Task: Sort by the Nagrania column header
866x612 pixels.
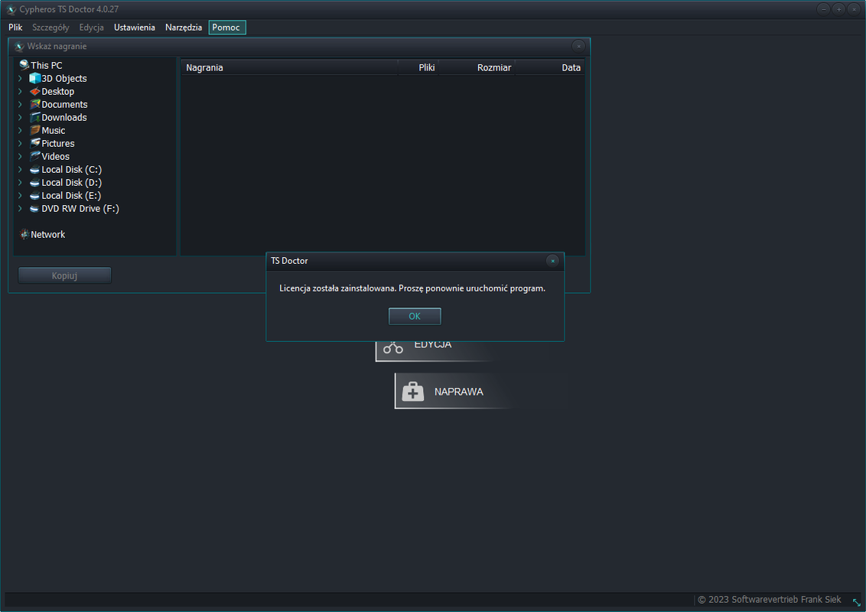Action: point(289,67)
